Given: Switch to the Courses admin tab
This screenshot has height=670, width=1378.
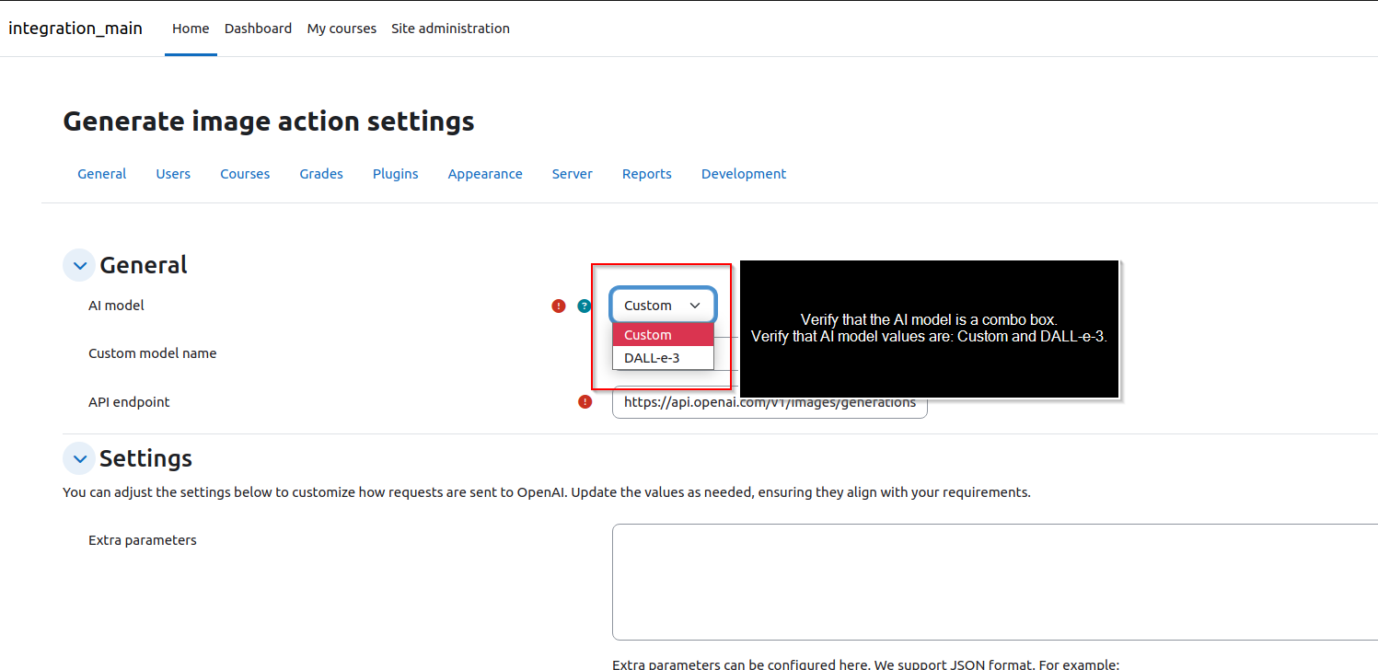Looking at the screenshot, I should 245,174.
